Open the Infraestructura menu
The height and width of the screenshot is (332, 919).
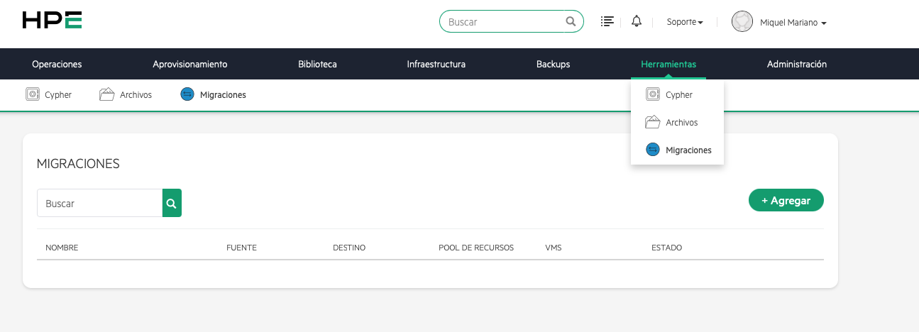click(x=436, y=64)
